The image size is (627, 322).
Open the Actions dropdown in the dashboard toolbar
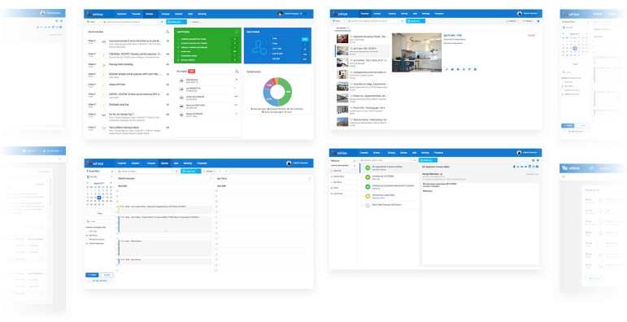pyautogui.click(x=195, y=22)
